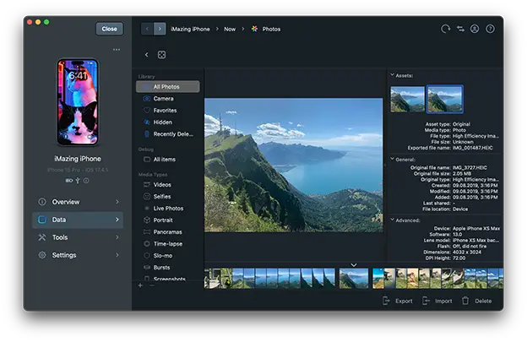Screen dimensions: 527x342
Task: Click the Photos app icon in breadcrumb
Action: 254,29
